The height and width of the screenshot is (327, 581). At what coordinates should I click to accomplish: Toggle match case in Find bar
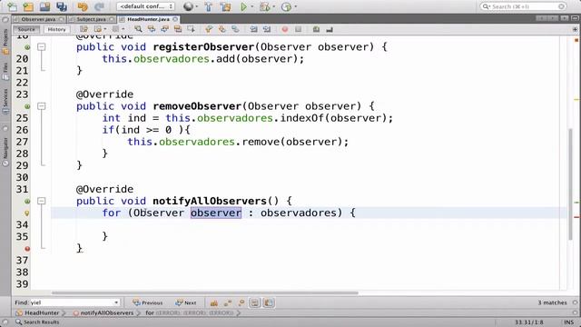click(x=214, y=302)
